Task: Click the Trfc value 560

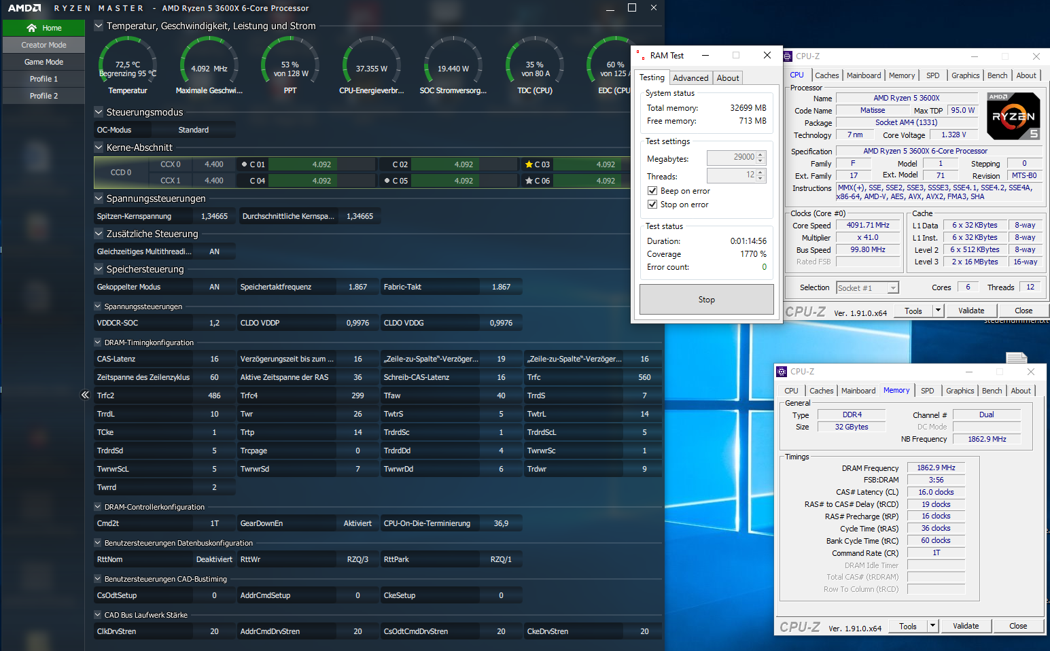Action: tap(644, 377)
